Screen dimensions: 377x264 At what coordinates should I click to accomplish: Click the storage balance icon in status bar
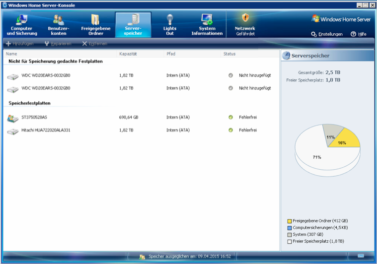pyautogui.click(x=142, y=257)
